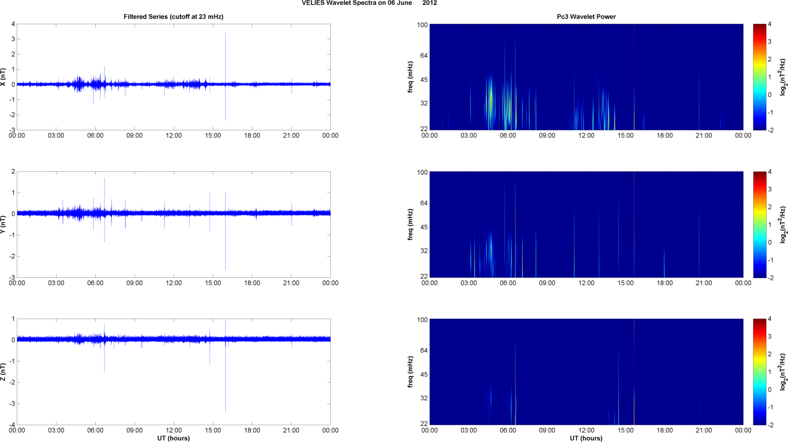Click the 'Y (nT)' axis label
Screen dimensions: 788x442
[x=4, y=224]
